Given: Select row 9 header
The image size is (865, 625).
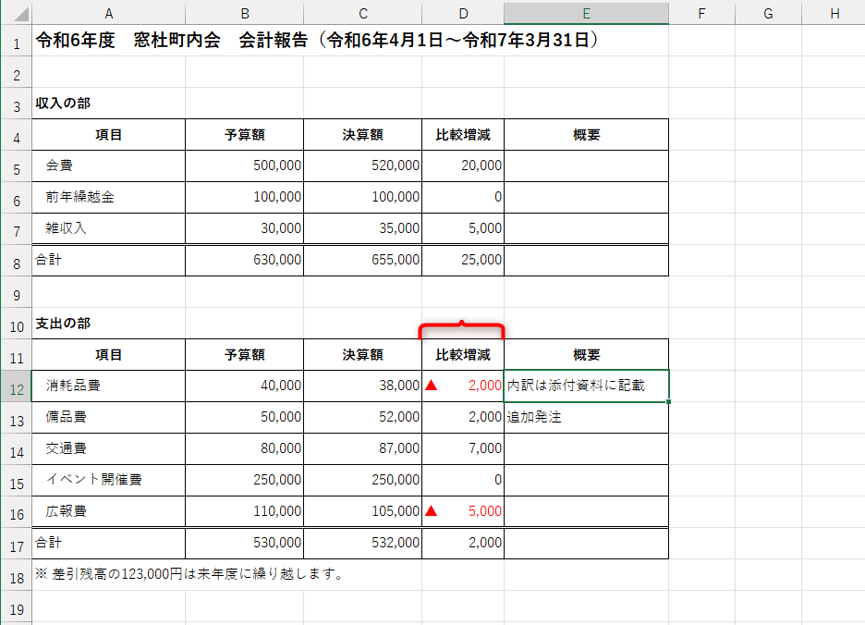Looking at the screenshot, I should [16, 292].
